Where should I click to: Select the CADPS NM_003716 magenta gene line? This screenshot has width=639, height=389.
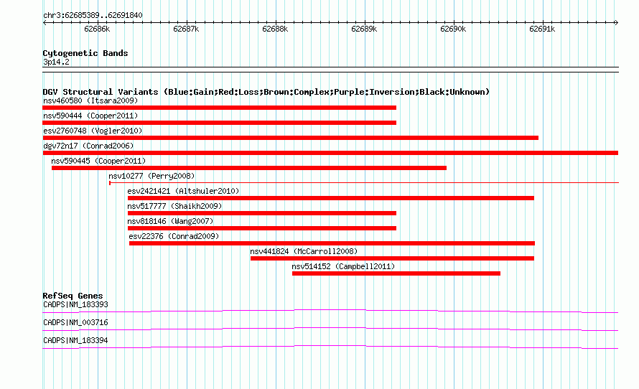330,329
